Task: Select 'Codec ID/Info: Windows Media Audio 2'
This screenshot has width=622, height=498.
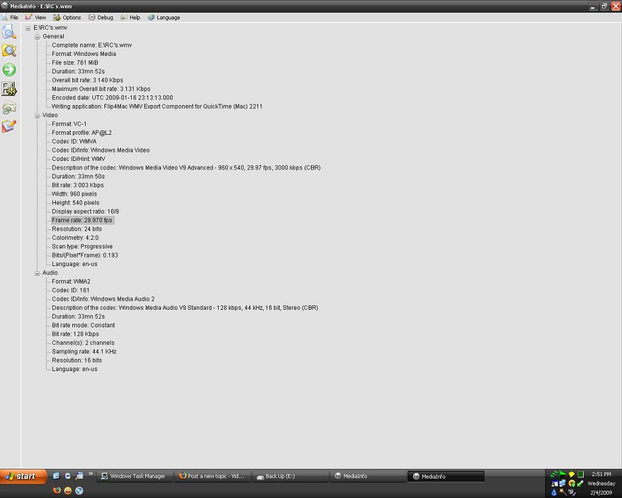Action: point(103,299)
